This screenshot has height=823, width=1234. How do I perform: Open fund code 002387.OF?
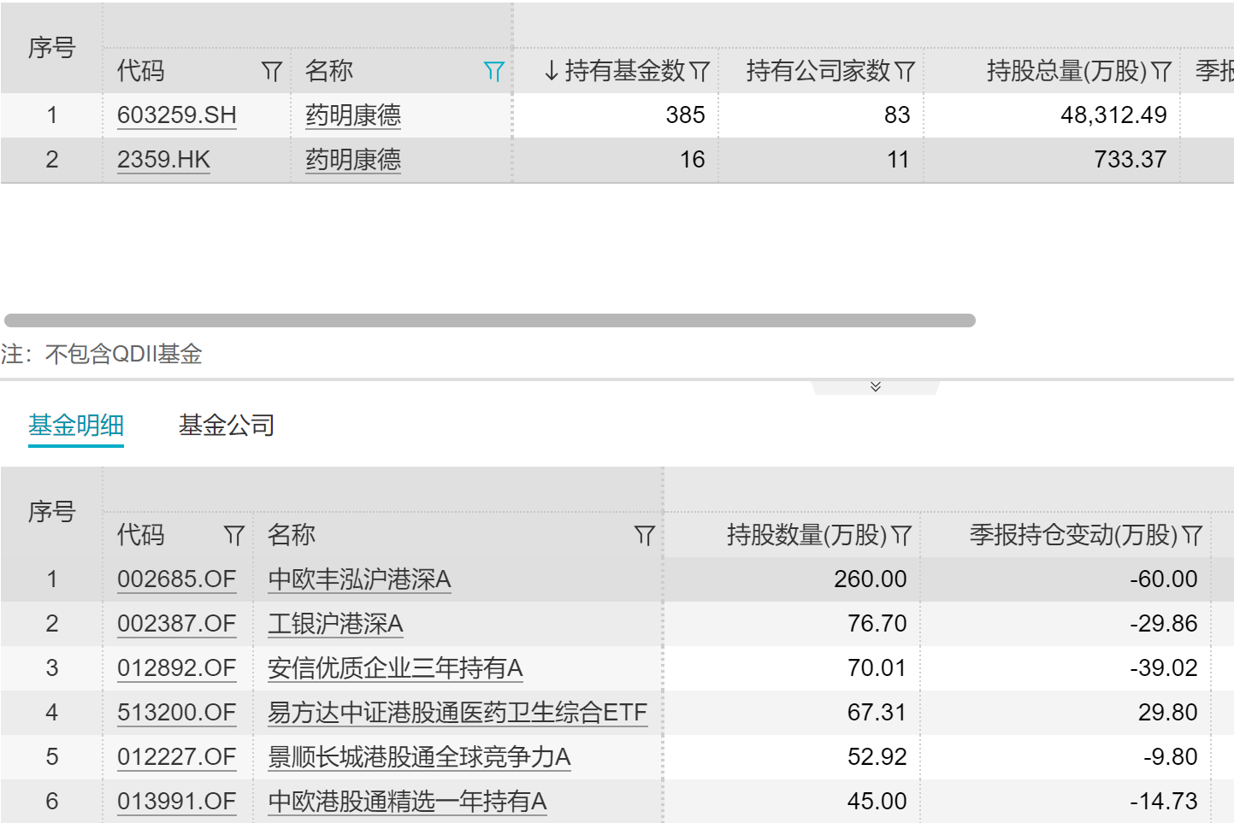tap(177, 623)
